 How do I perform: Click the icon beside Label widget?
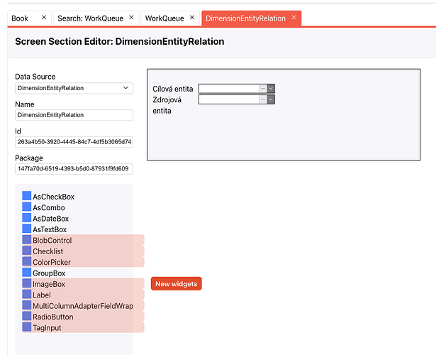(27, 294)
